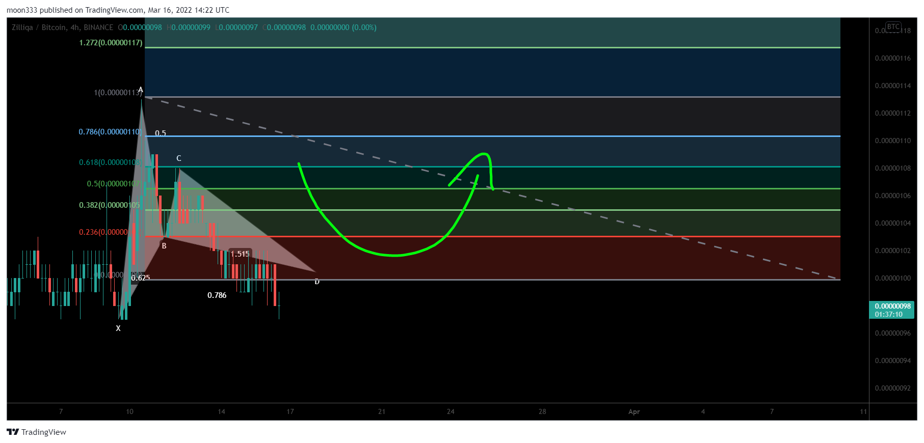Click the high value H0.00000099 in header
This screenshot has height=443, width=924.
click(189, 27)
